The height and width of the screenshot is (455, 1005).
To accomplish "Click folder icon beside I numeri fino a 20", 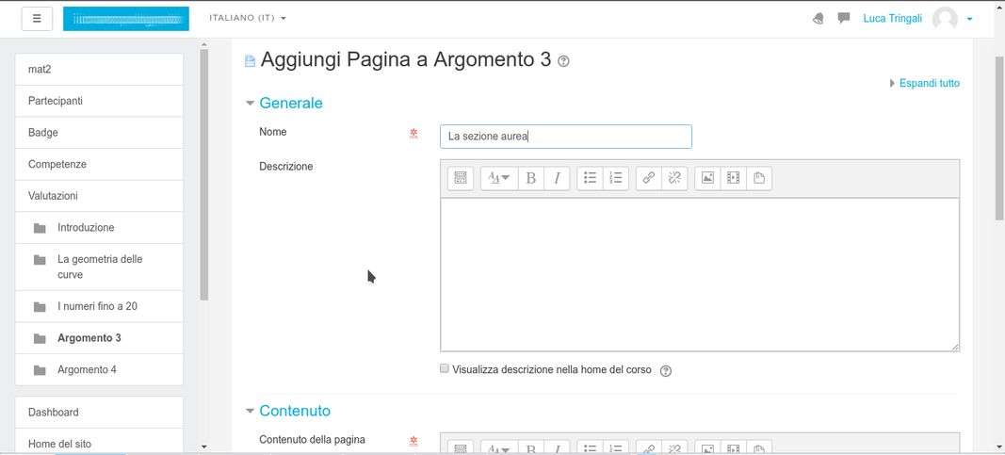I will [40, 307].
